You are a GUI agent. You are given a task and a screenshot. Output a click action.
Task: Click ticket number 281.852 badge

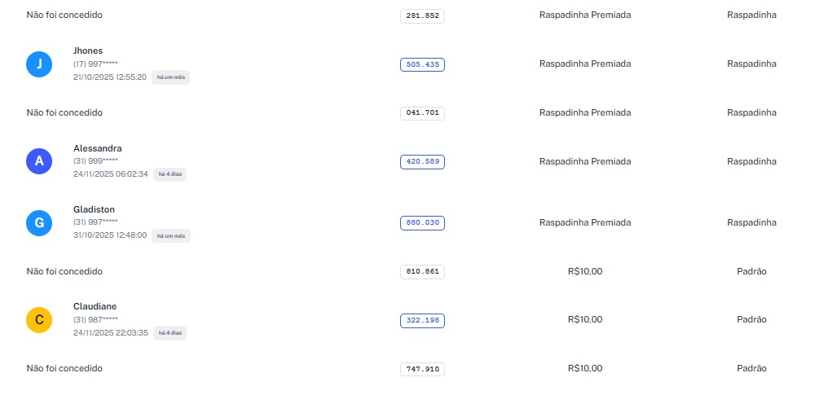[422, 15]
